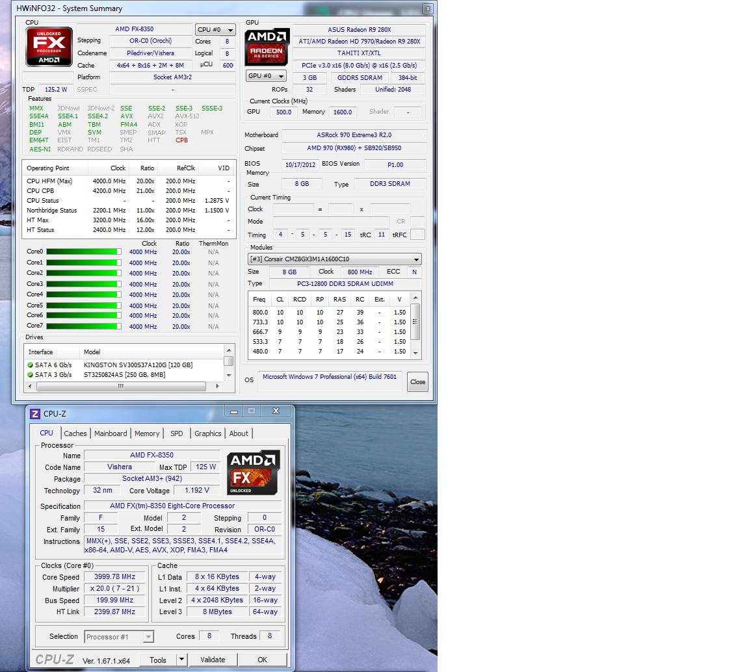The height and width of the screenshot is (672, 749).
Task: Click the CPU HFM (Max) row
Action: [129, 181]
